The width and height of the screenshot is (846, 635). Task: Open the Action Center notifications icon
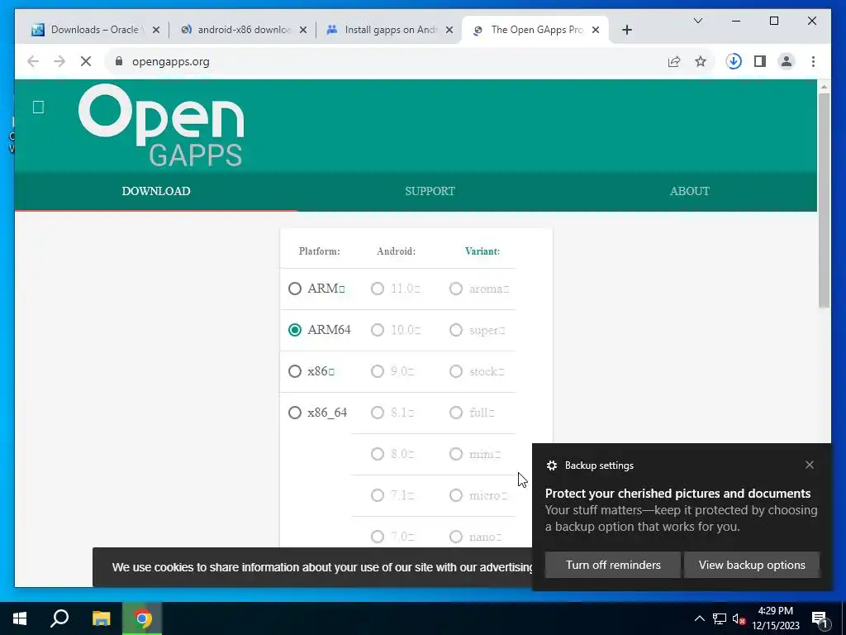[x=820, y=618]
